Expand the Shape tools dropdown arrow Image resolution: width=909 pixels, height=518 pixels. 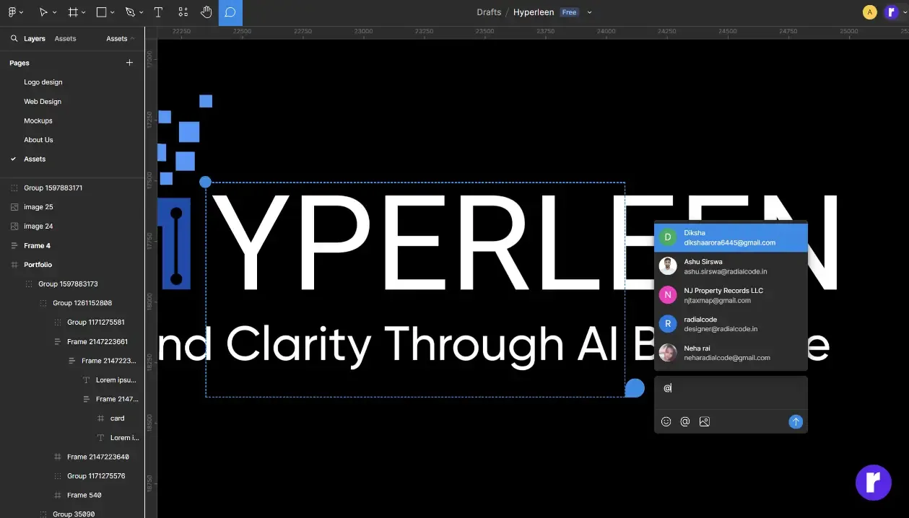[x=113, y=13]
